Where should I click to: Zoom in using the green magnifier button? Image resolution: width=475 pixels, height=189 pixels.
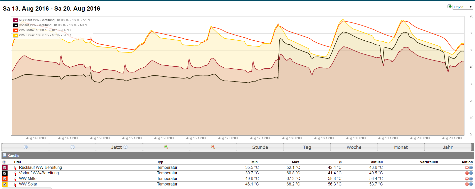point(166,147)
